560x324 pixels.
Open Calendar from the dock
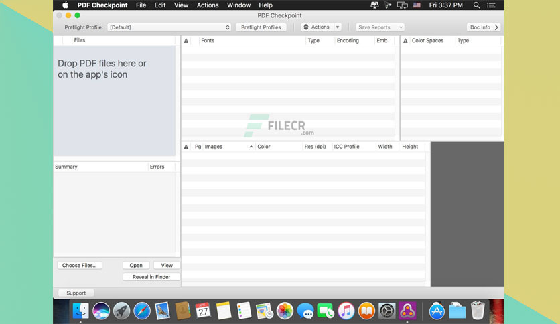[x=203, y=311]
